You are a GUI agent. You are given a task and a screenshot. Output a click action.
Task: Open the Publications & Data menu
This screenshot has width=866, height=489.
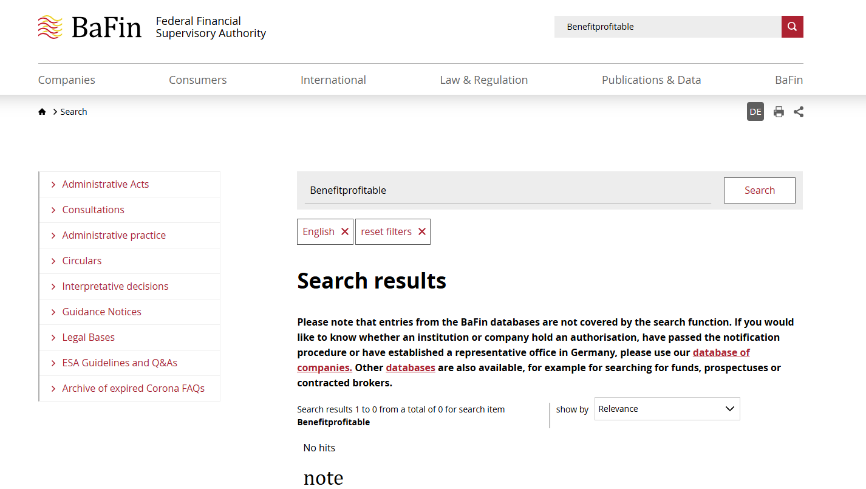(651, 80)
